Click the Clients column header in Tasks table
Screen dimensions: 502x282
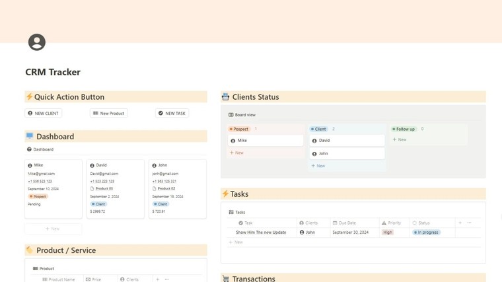click(x=308, y=223)
